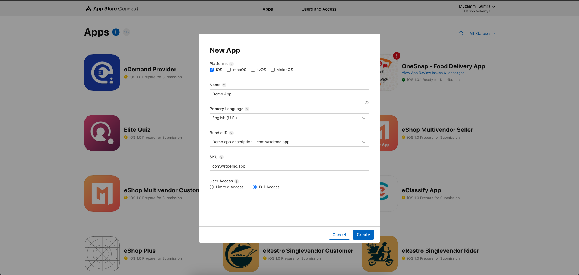Image resolution: width=579 pixels, height=275 pixels.
Task: Open eShop Multivendor Seller app icon
Action: pos(389,133)
